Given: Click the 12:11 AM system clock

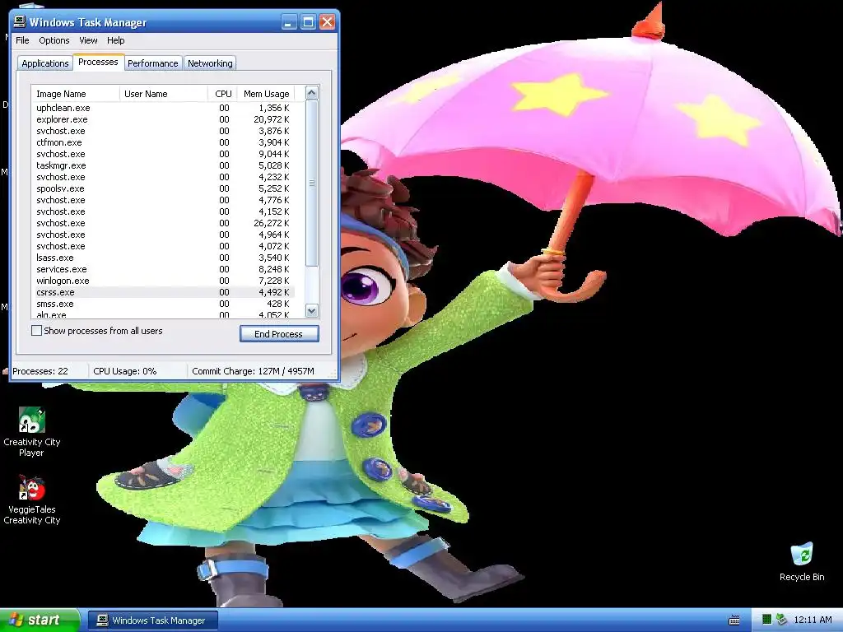Looking at the screenshot, I should click(x=813, y=620).
